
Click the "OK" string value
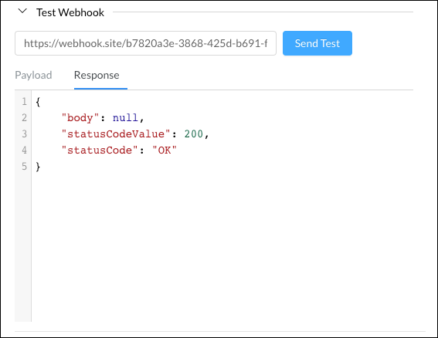pyautogui.click(x=165, y=150)
